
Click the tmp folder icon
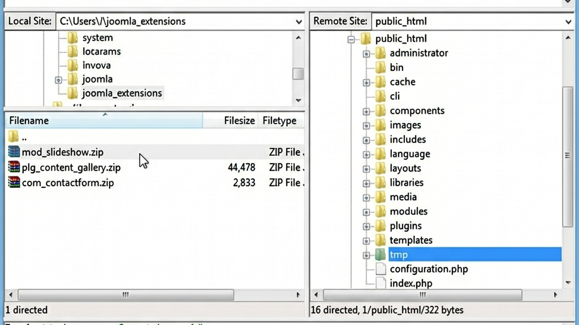[380, 254]
